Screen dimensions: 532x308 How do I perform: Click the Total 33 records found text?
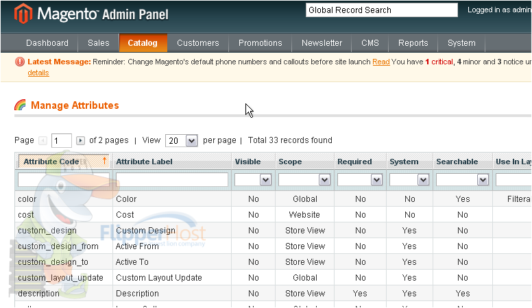[290, 140]
